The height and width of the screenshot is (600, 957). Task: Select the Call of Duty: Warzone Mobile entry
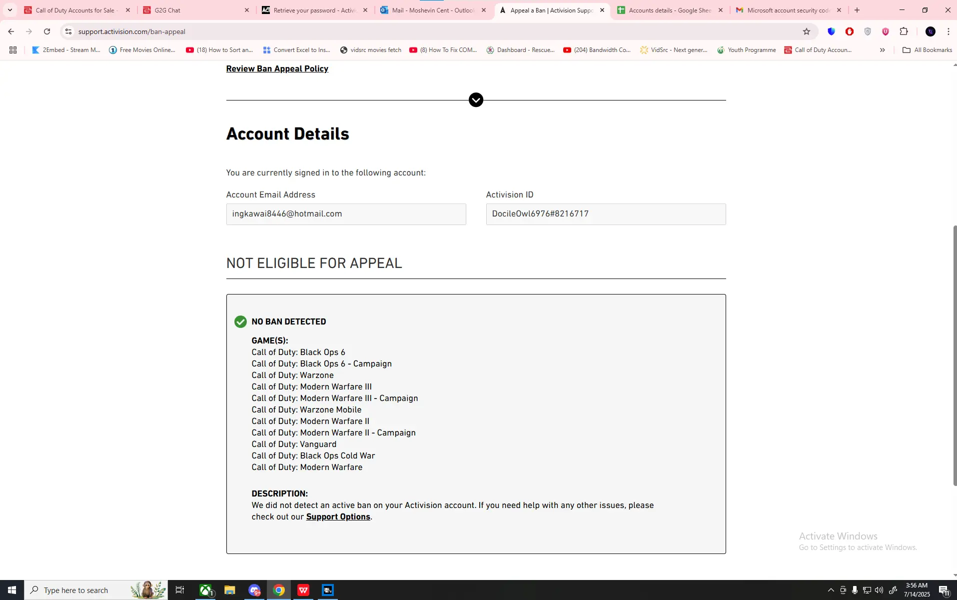(307, 410)
